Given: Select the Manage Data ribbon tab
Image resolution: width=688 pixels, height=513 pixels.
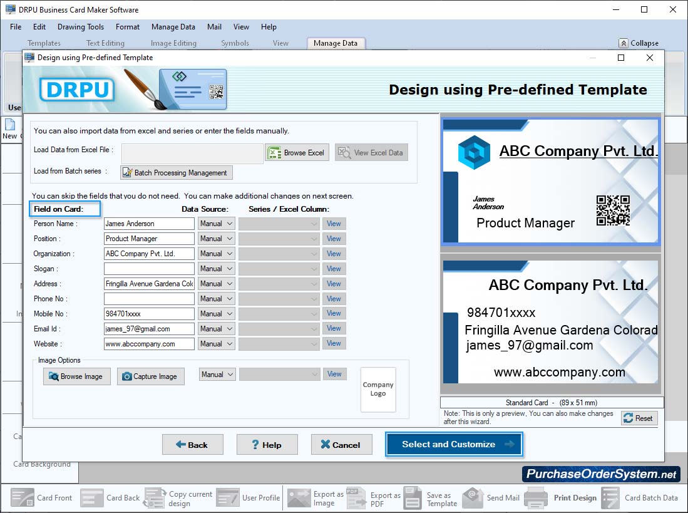Looking at the screenshot, I should [x=336, y=43].
